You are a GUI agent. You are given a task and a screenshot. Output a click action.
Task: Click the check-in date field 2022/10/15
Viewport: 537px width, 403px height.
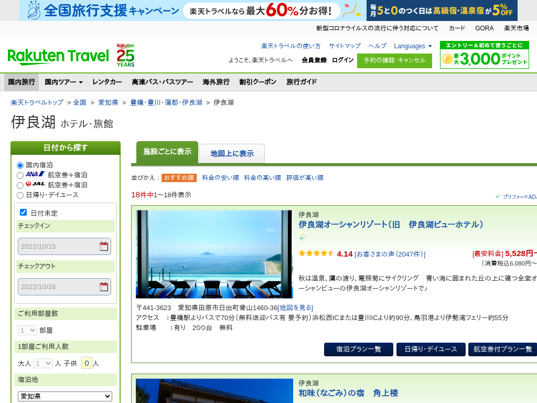65,247
